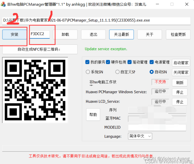Click the 刷新 refresh button
194x164 pixels.
pos(180,83)
